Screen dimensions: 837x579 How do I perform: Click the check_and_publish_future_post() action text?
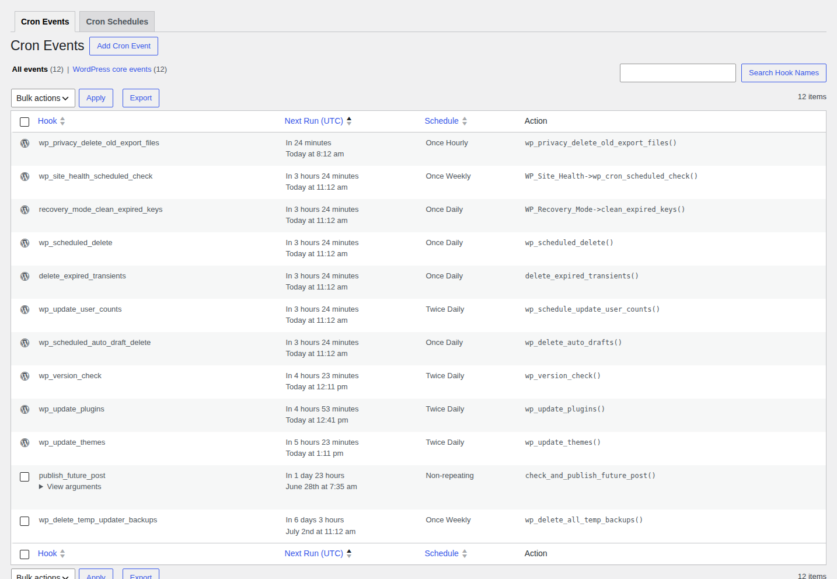point(590,476)
